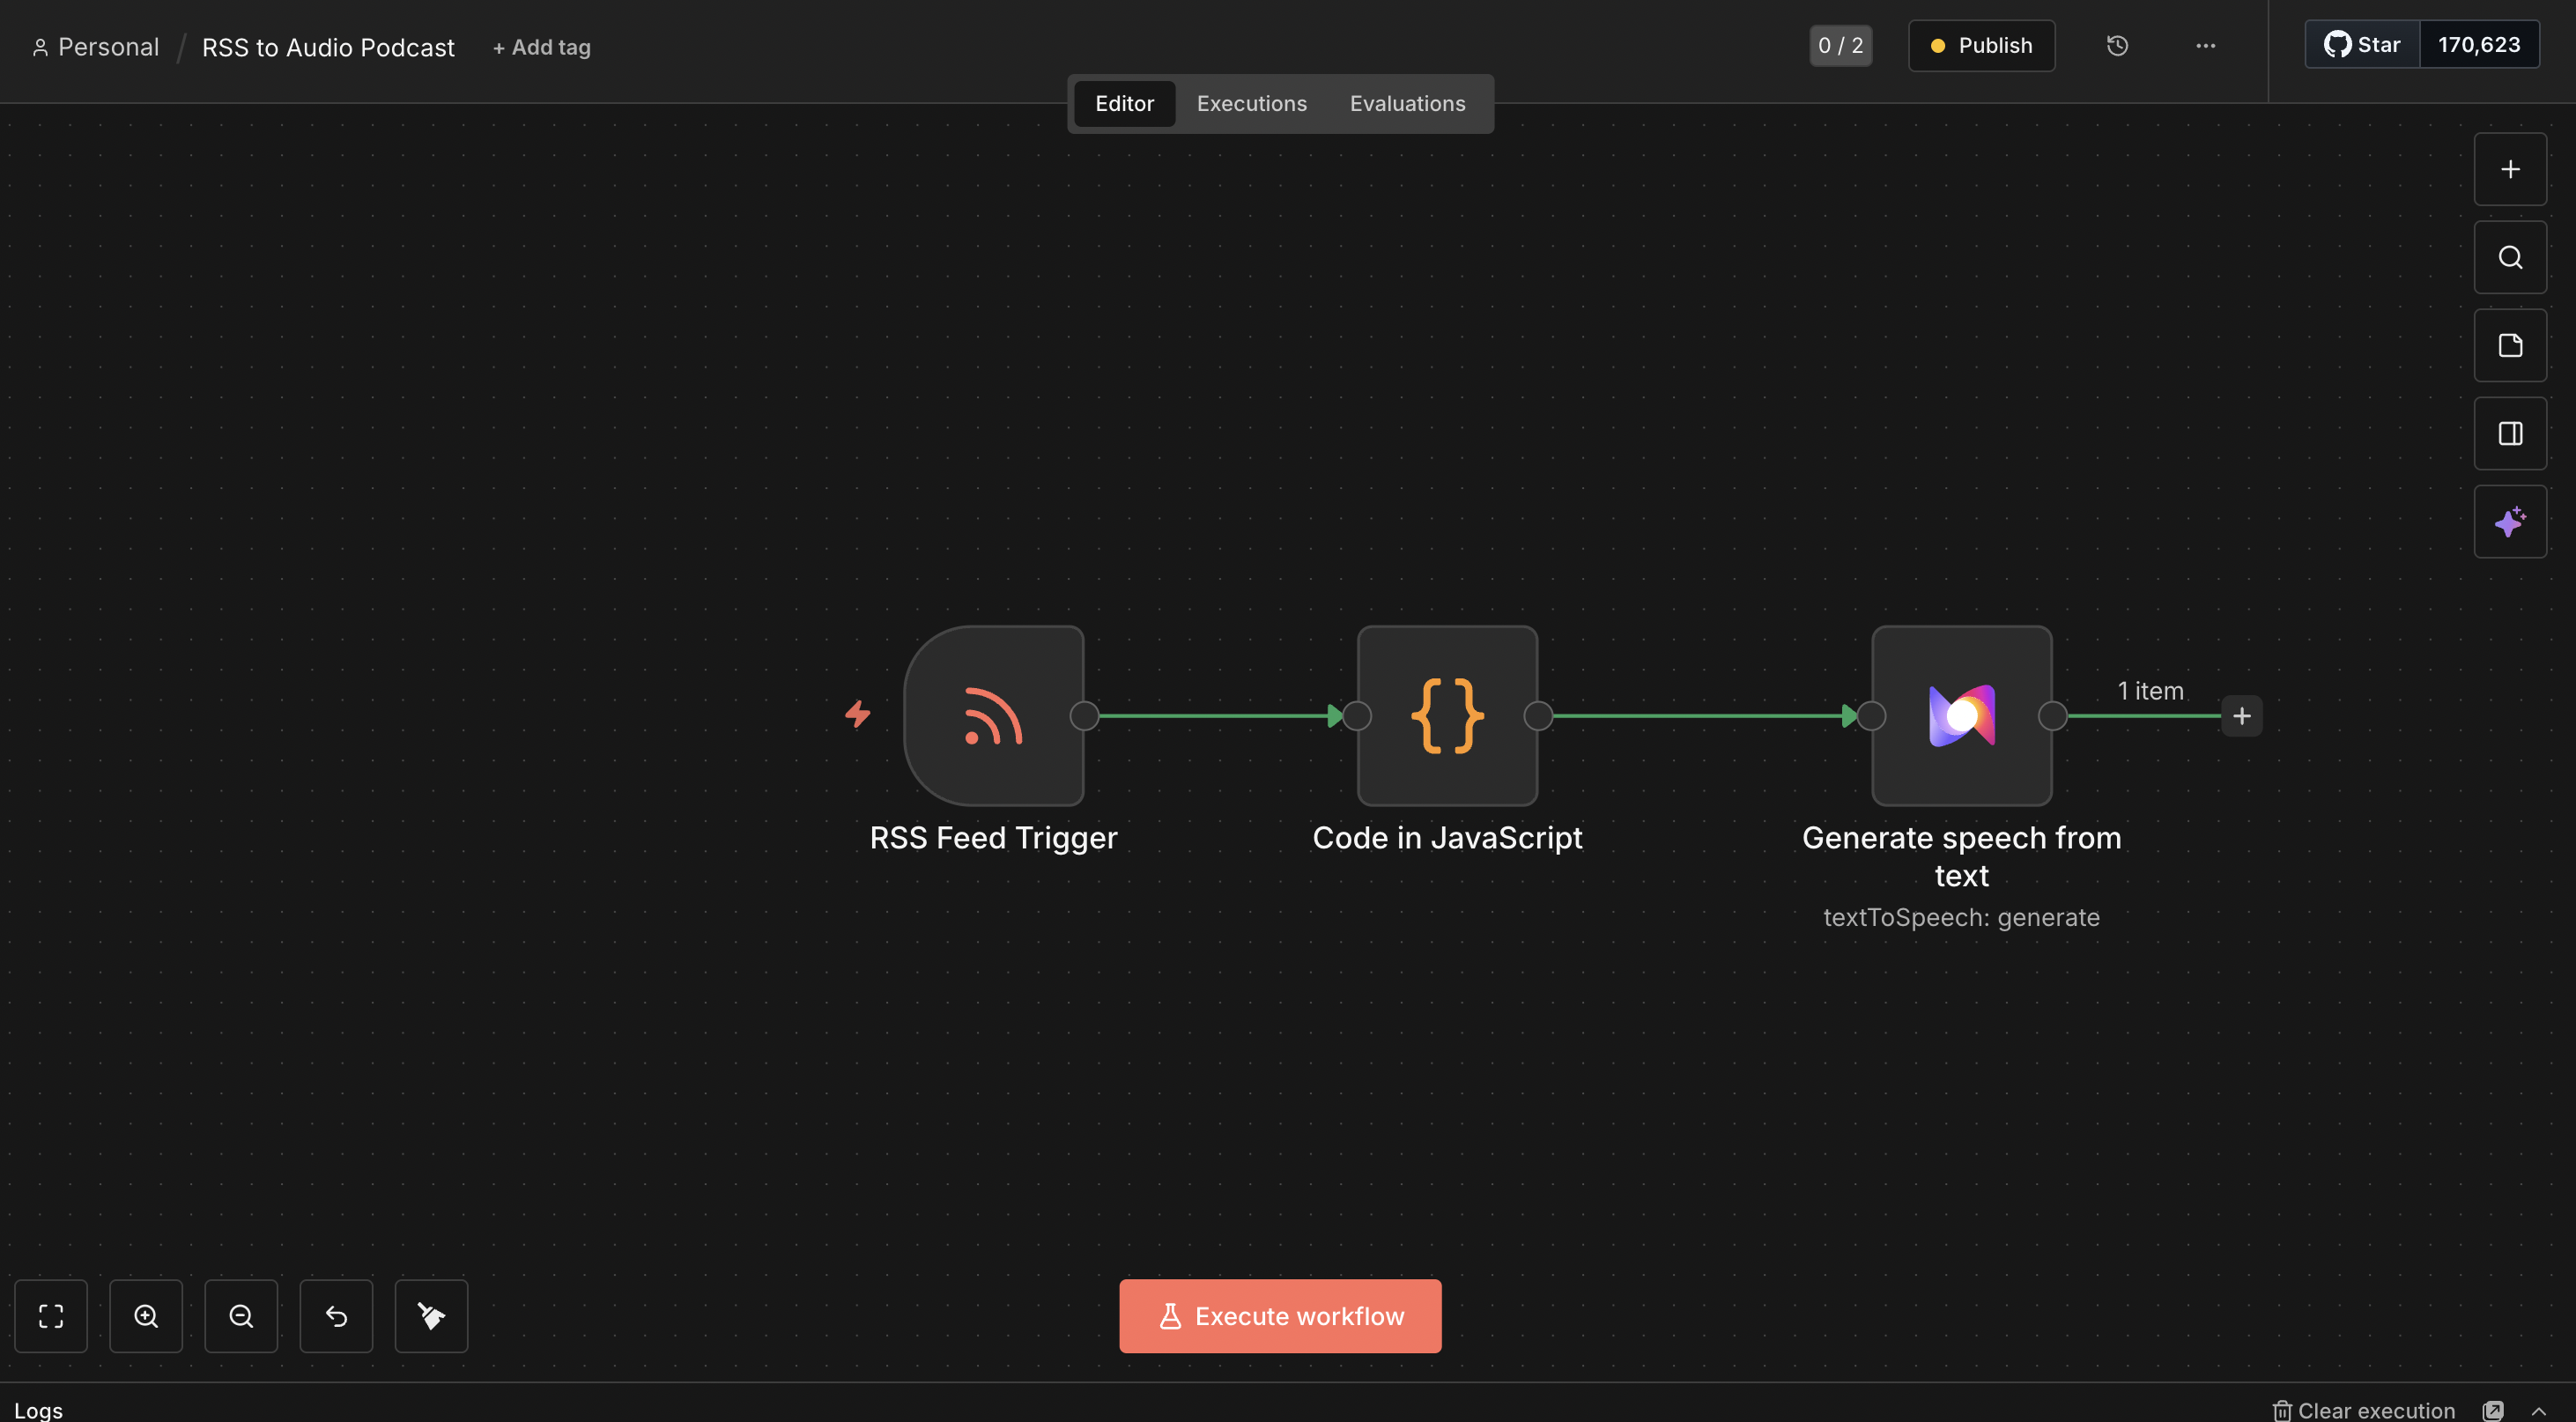This screenshot has height=1422, width=2576.
Task: Zoom in on the canvas
Action: click(x=146, y=1316)
